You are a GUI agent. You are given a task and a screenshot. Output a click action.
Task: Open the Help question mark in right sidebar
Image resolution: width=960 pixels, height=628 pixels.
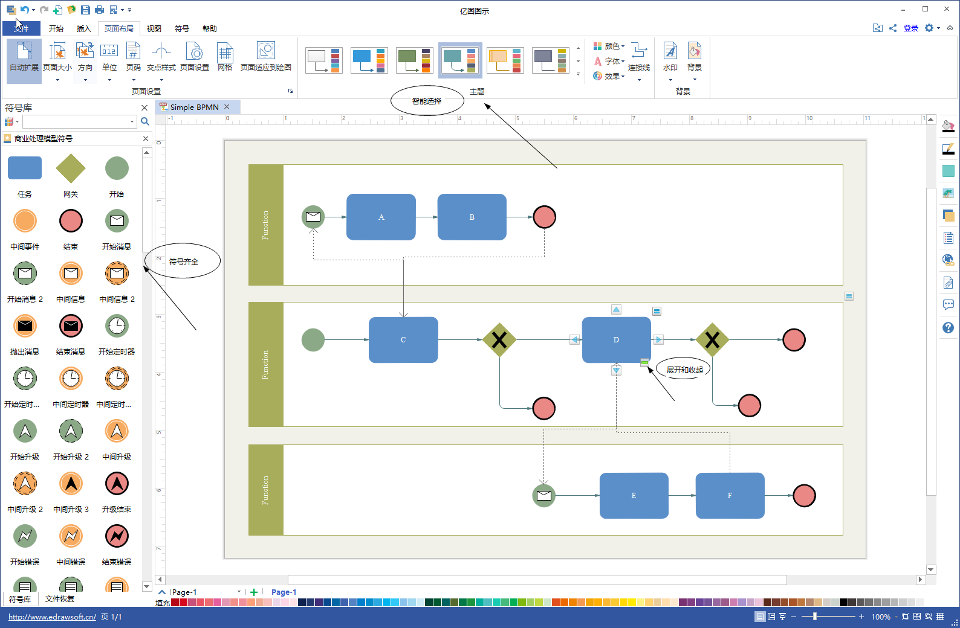click(948, 327)
